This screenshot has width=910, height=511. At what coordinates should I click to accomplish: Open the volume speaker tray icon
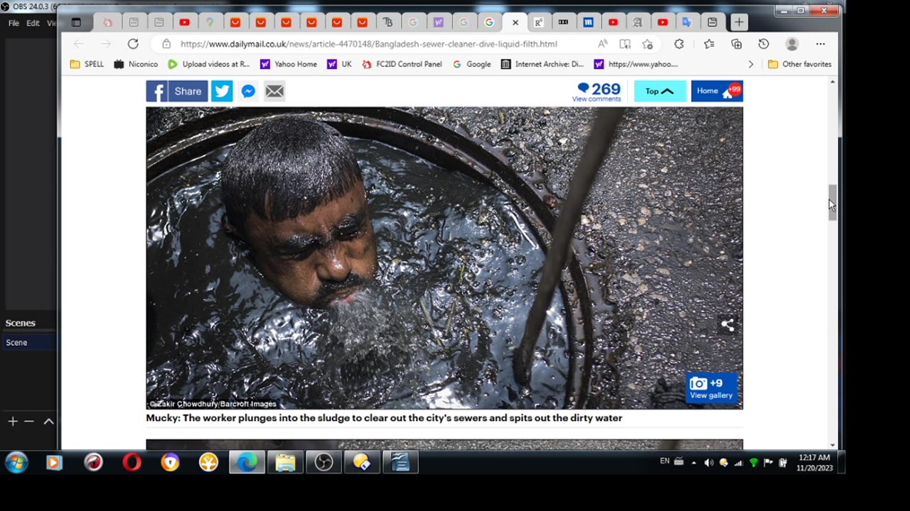pyautogui.click(x=708, y=463)
